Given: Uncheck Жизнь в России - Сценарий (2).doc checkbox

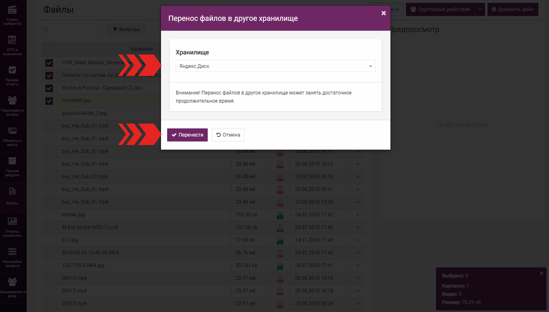Looking at the screenshot, I should click(49, 88).
